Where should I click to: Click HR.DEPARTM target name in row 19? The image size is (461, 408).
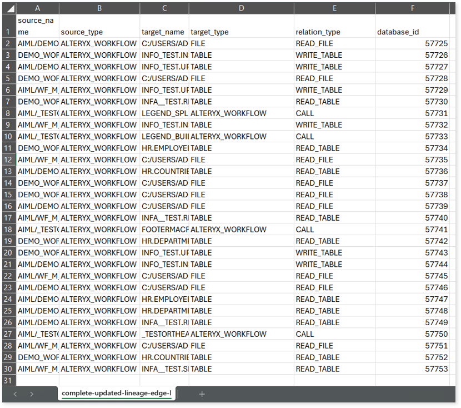(x=164, y=241)
